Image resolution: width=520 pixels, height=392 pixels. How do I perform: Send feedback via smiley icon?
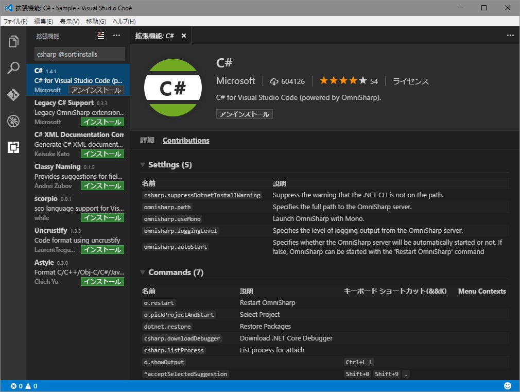pyautogui.click(x=508, y=386)
